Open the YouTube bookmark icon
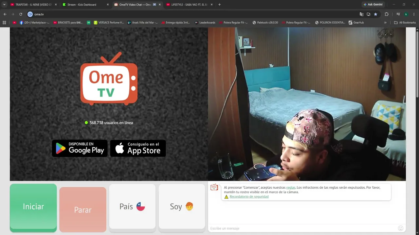This screenshot has width=419, height=235. point(14,23)
